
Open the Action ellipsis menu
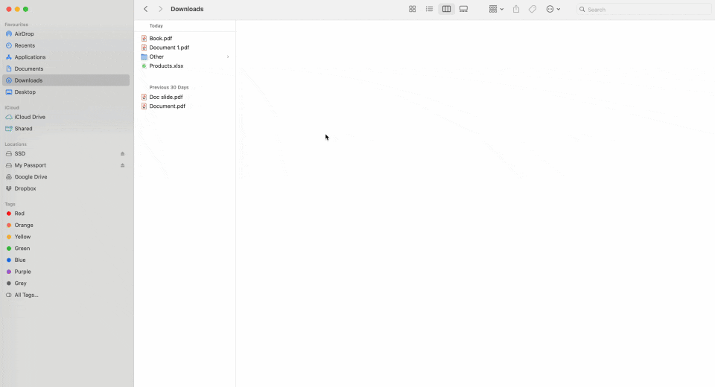click(x=553, y=9)
